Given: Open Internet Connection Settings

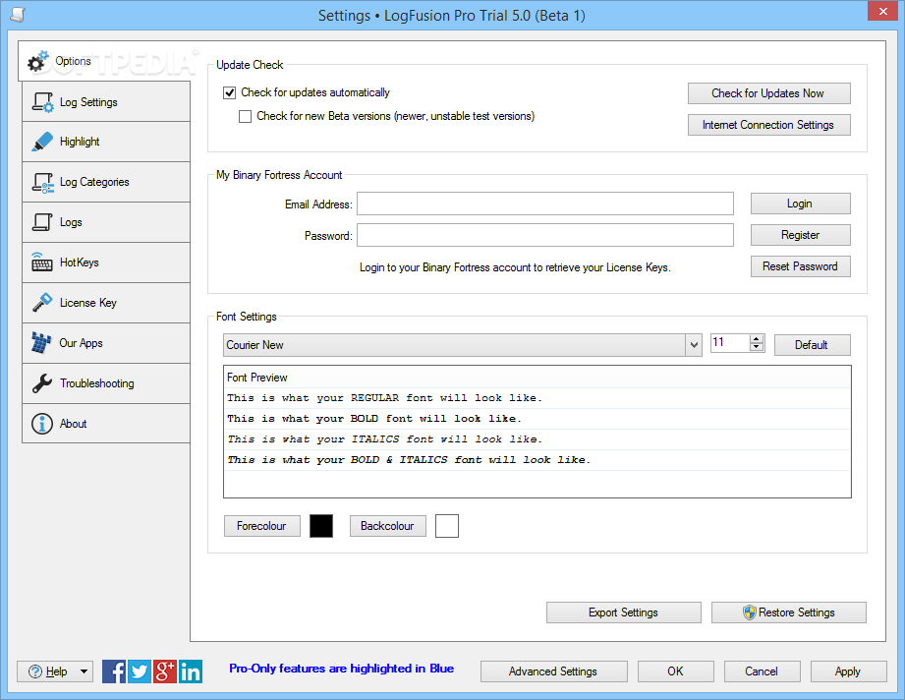Looking at the screenshot, I should pos(768,125).
